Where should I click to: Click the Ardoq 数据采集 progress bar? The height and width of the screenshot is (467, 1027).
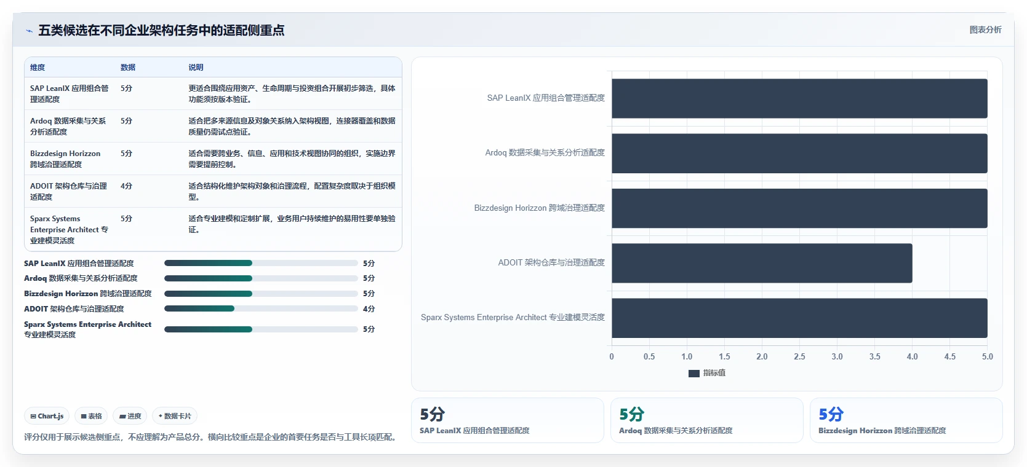point(261,278)
